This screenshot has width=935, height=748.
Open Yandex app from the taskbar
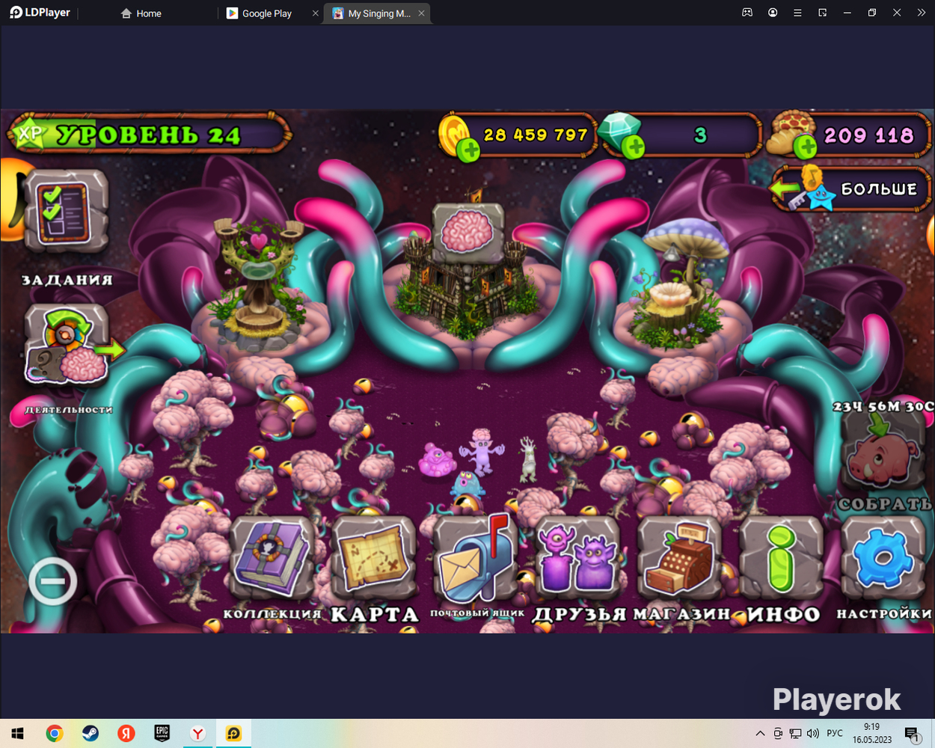click(x=126, y=734)
